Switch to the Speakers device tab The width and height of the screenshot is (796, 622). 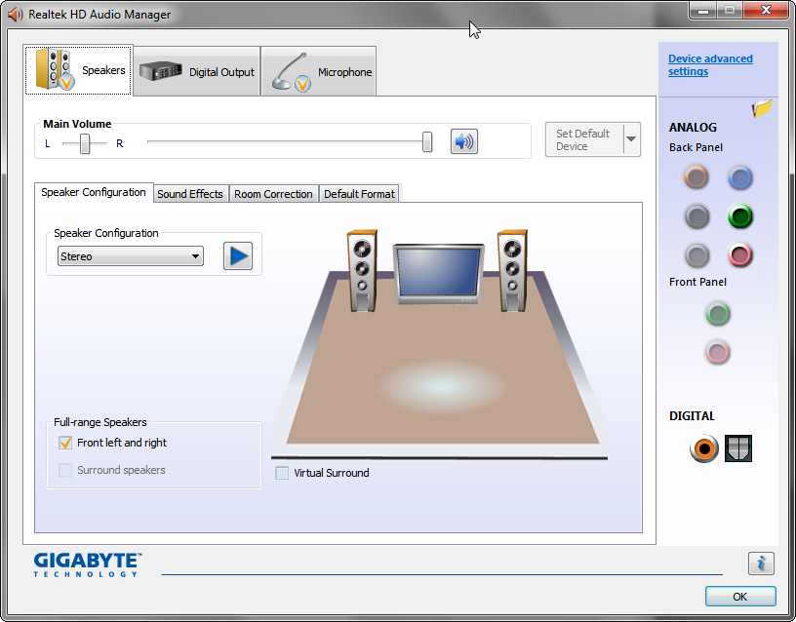79,69
